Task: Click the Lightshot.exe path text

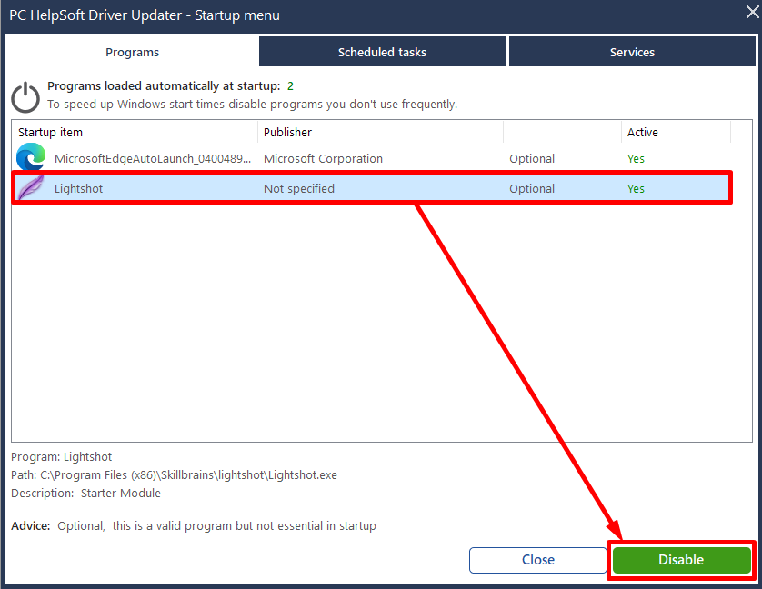Action: point(174,474)
